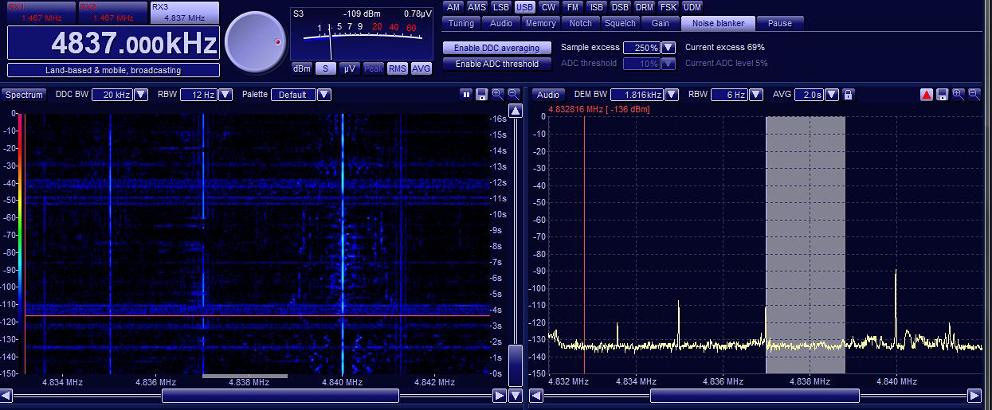Click the lock icon next to AVG
Screen dimensions: 992x410
tap(848, 95)
